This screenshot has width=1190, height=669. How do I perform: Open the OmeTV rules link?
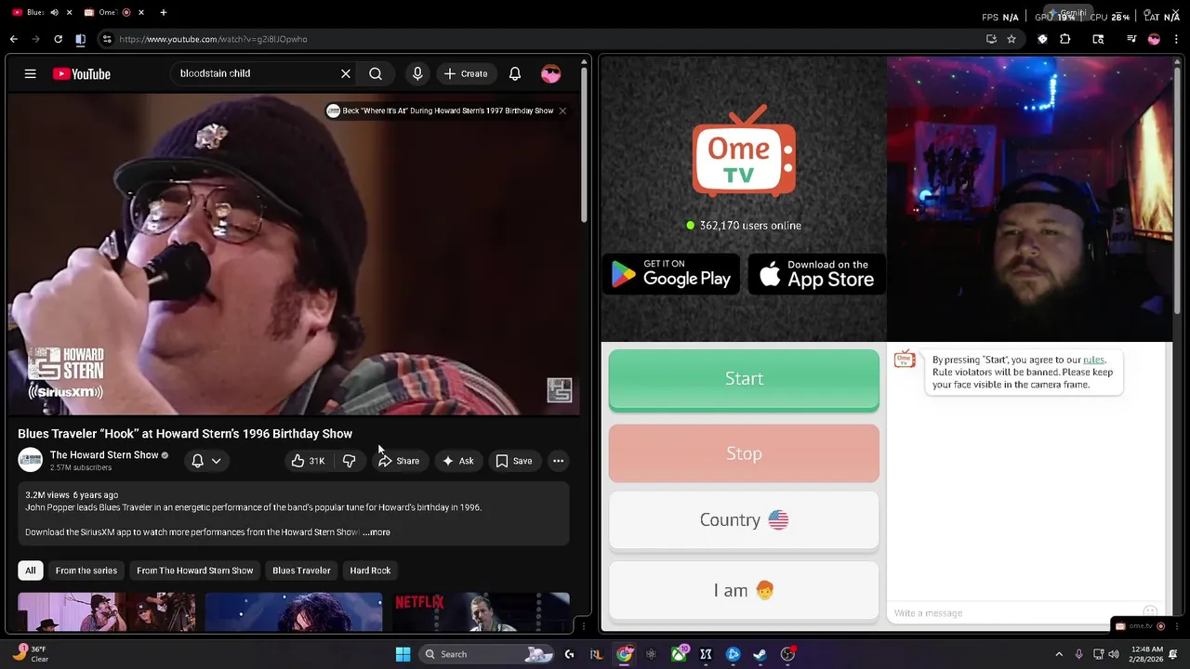click(x=1093, y=360)
